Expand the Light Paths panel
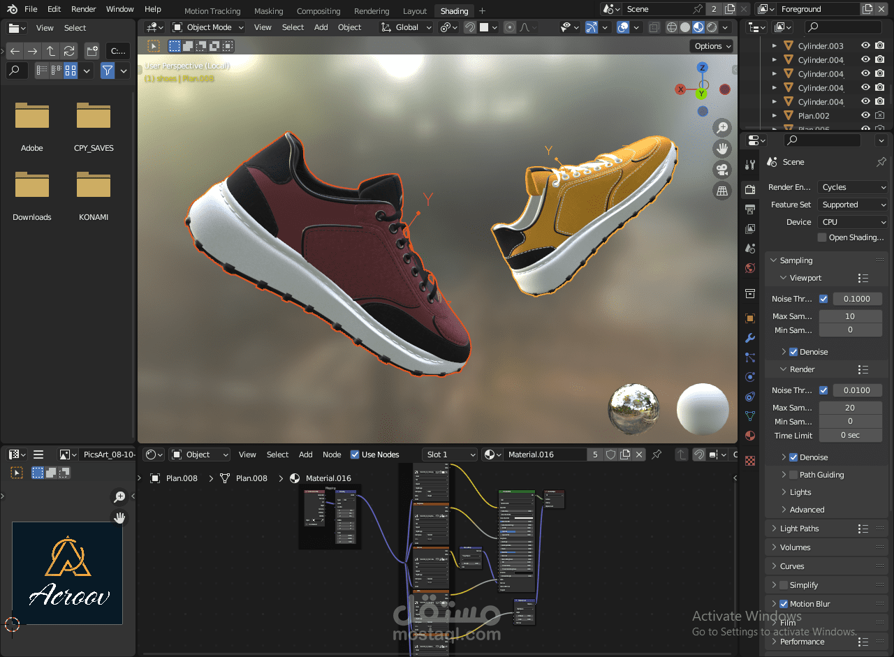894x657 pixels. [800, 529]
